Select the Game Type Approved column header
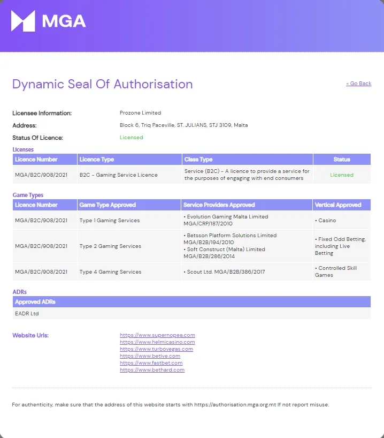This screenshot has width=384, height=438. click(x=107, y=205)
